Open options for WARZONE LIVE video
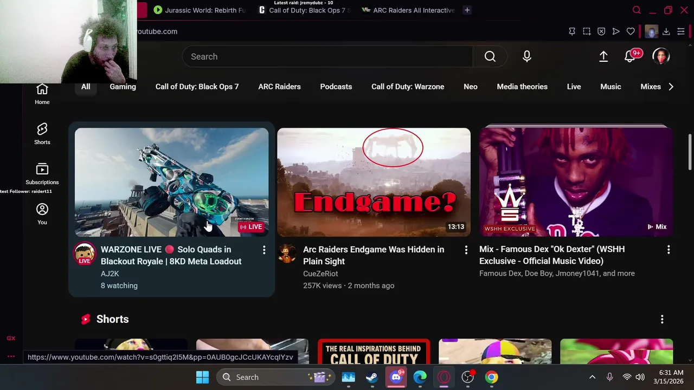 click(264, 250)
